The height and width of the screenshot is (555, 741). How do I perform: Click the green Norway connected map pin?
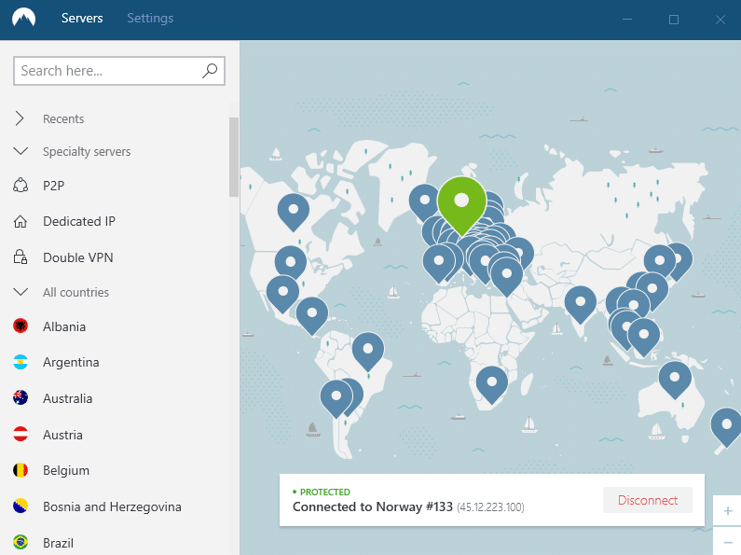(461, 203)
